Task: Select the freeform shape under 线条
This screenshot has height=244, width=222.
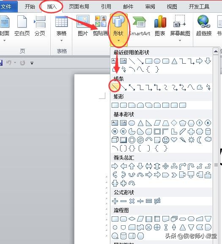Action: 200,87
